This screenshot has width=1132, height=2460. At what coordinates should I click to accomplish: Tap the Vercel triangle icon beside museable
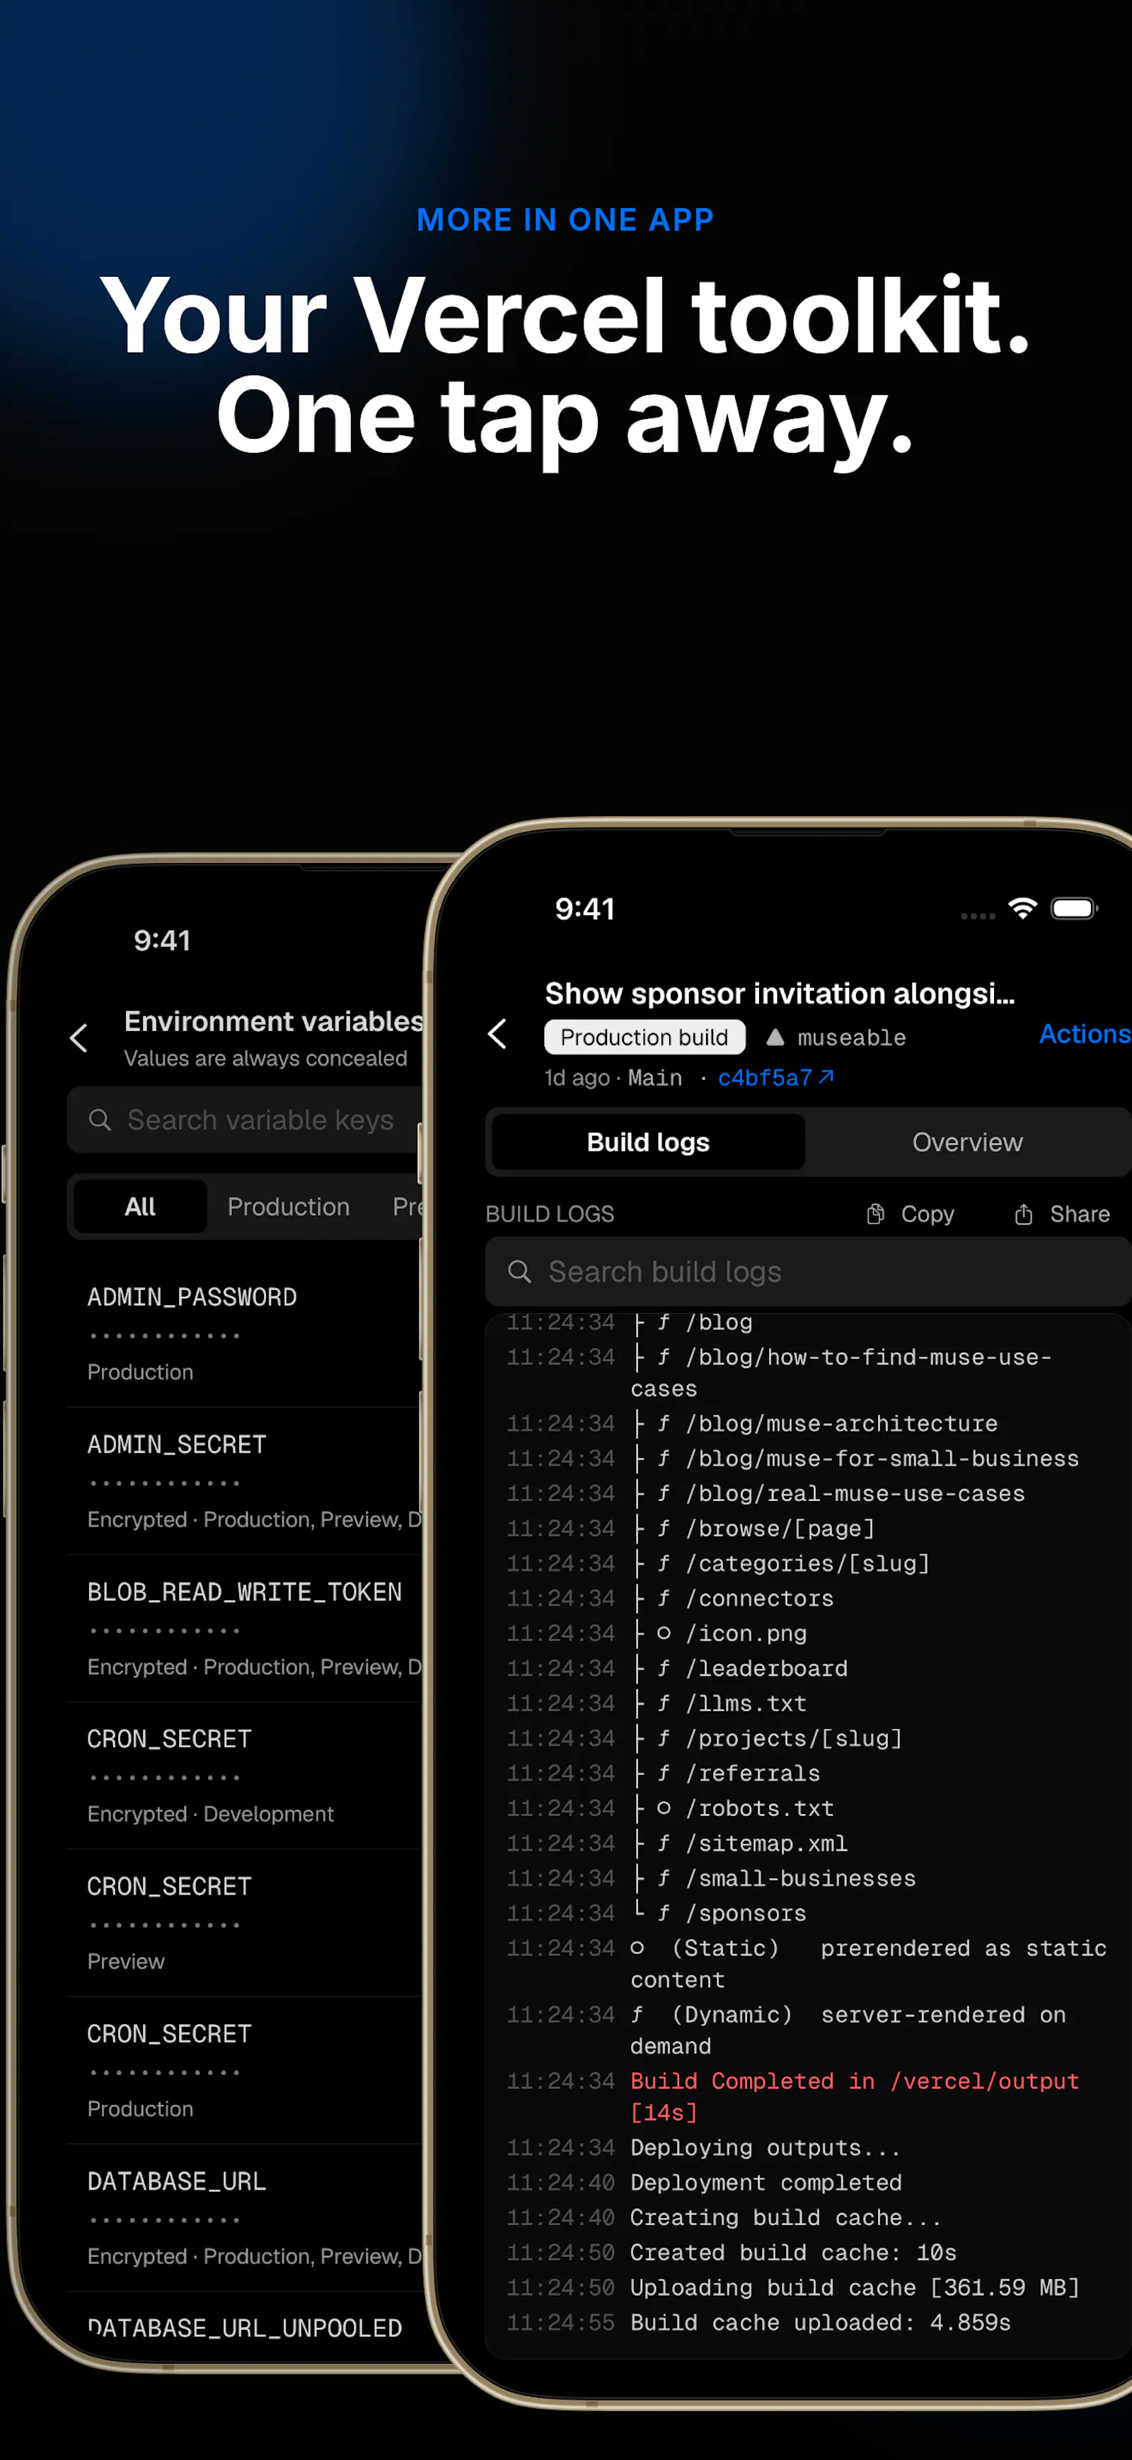coord(775,1037)
